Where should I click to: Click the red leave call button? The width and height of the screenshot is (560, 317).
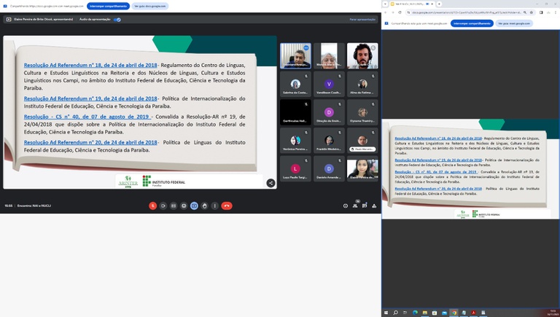tap(227, 206)
